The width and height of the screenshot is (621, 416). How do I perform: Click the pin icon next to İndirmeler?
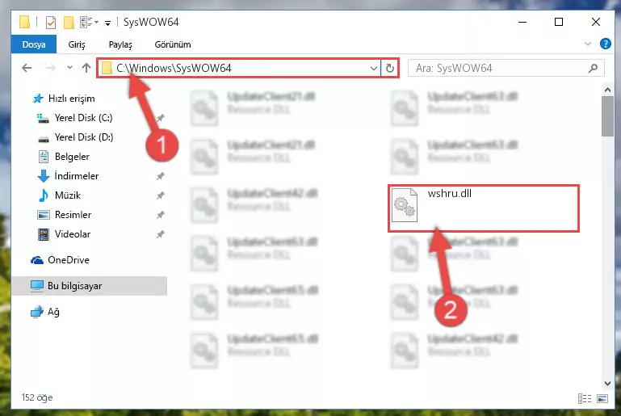[x=161, y=176]
